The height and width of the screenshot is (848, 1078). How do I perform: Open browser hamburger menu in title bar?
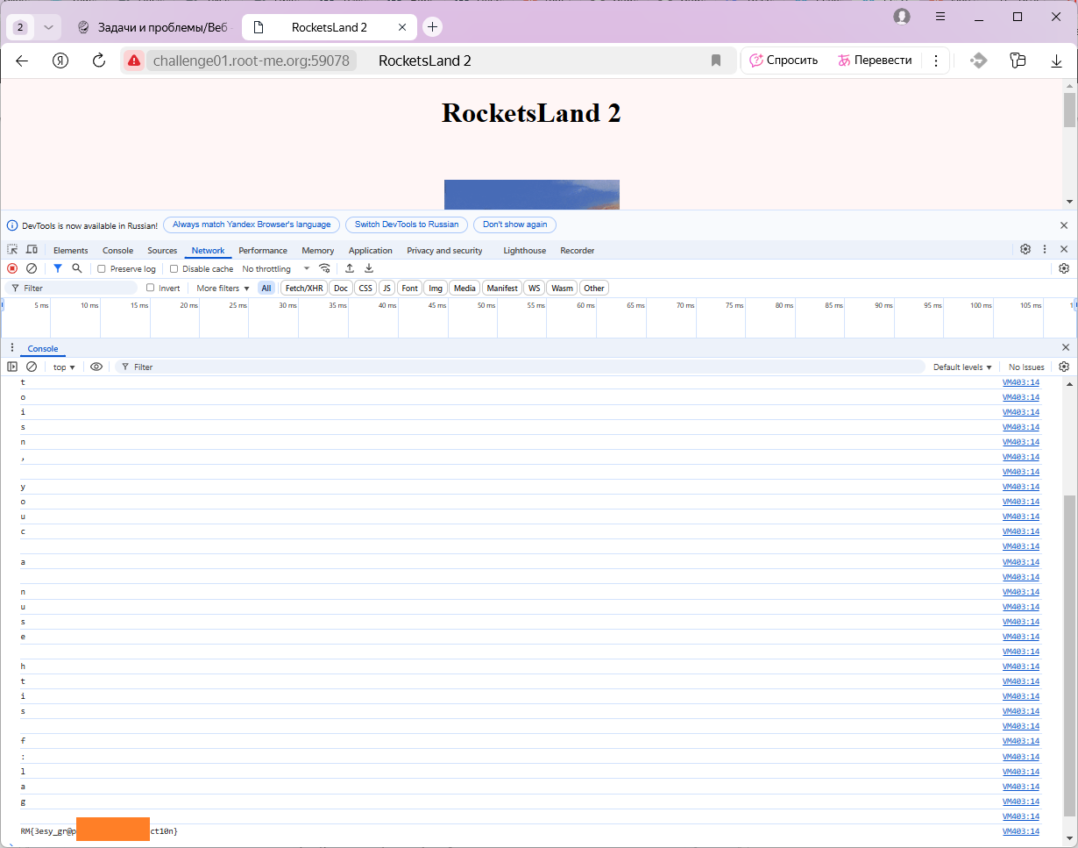[x=940, y=17]
